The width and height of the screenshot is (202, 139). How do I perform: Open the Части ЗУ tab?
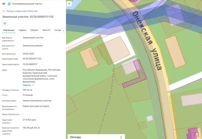click(46, 30)
